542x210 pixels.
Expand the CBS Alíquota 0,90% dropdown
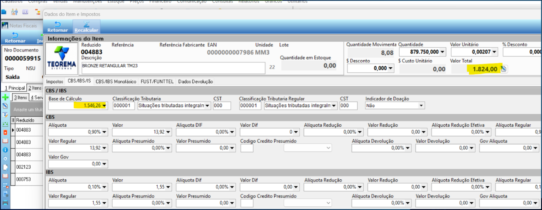click(104, 132)
